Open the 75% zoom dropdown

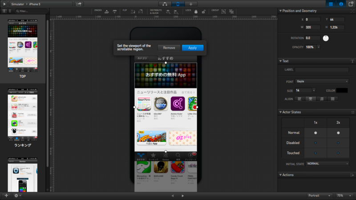click(344, 196)
